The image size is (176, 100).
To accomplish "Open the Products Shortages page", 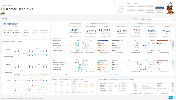I will (x=131, y=6).
